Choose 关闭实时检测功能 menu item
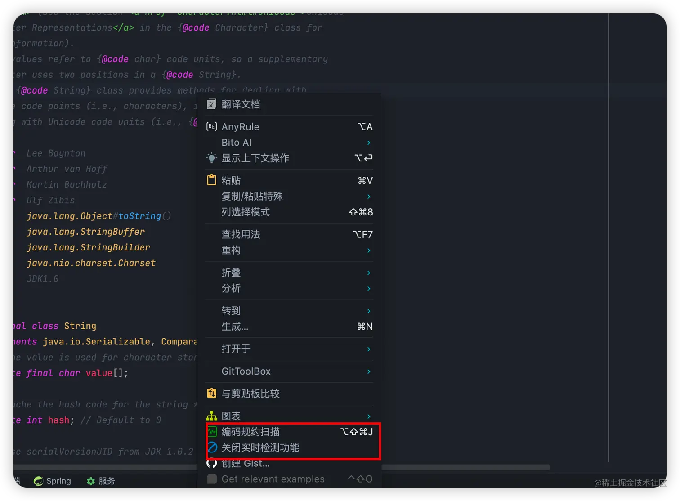 pos(289,447)
